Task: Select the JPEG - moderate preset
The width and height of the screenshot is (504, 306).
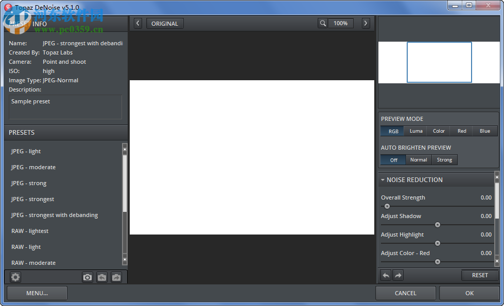Action: pyautogui.click(x=33, y=167)
